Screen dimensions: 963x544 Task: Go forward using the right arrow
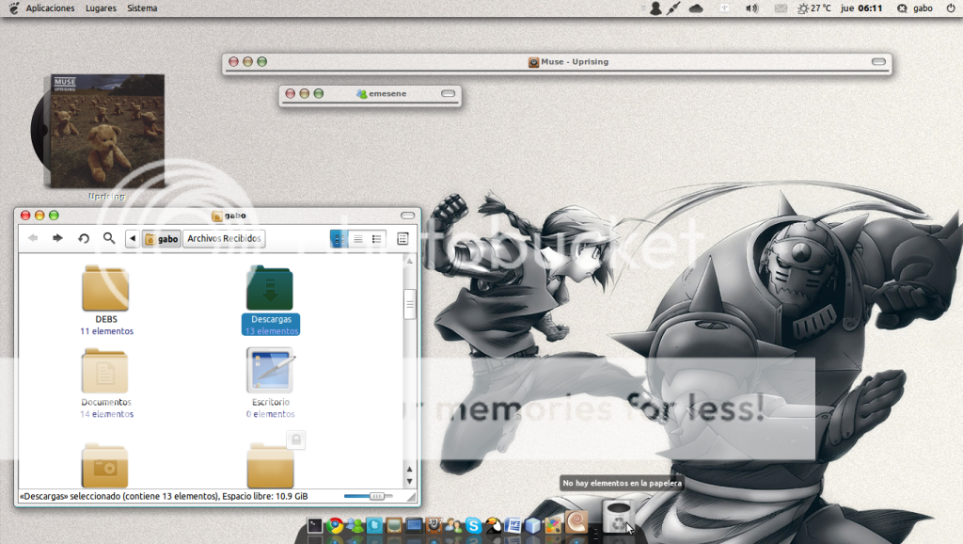tap(57, 239)
